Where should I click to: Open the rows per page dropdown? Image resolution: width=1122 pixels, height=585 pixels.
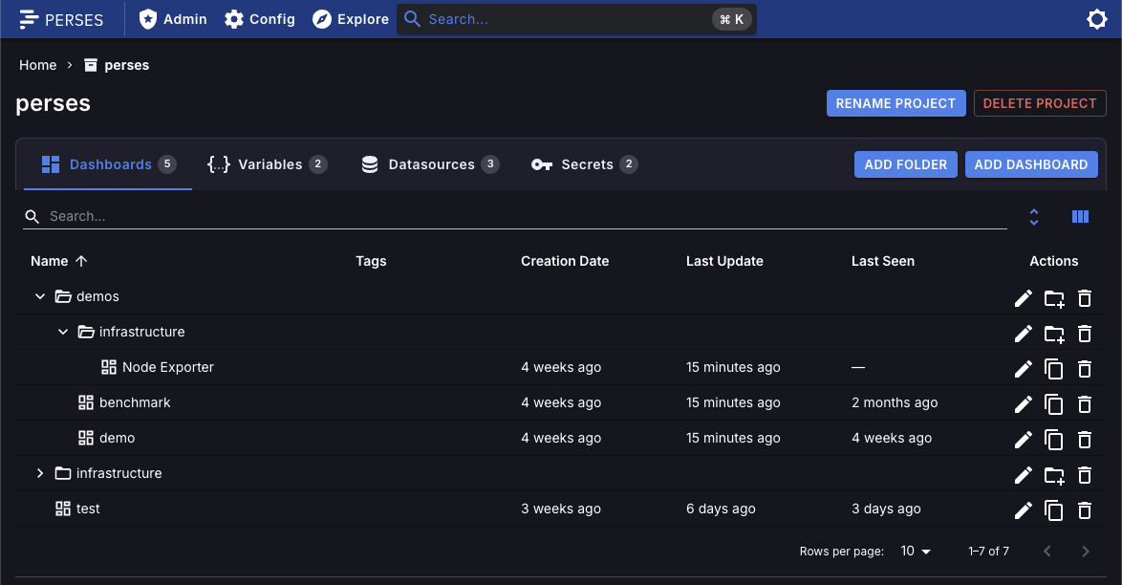[x=916, y=551]
